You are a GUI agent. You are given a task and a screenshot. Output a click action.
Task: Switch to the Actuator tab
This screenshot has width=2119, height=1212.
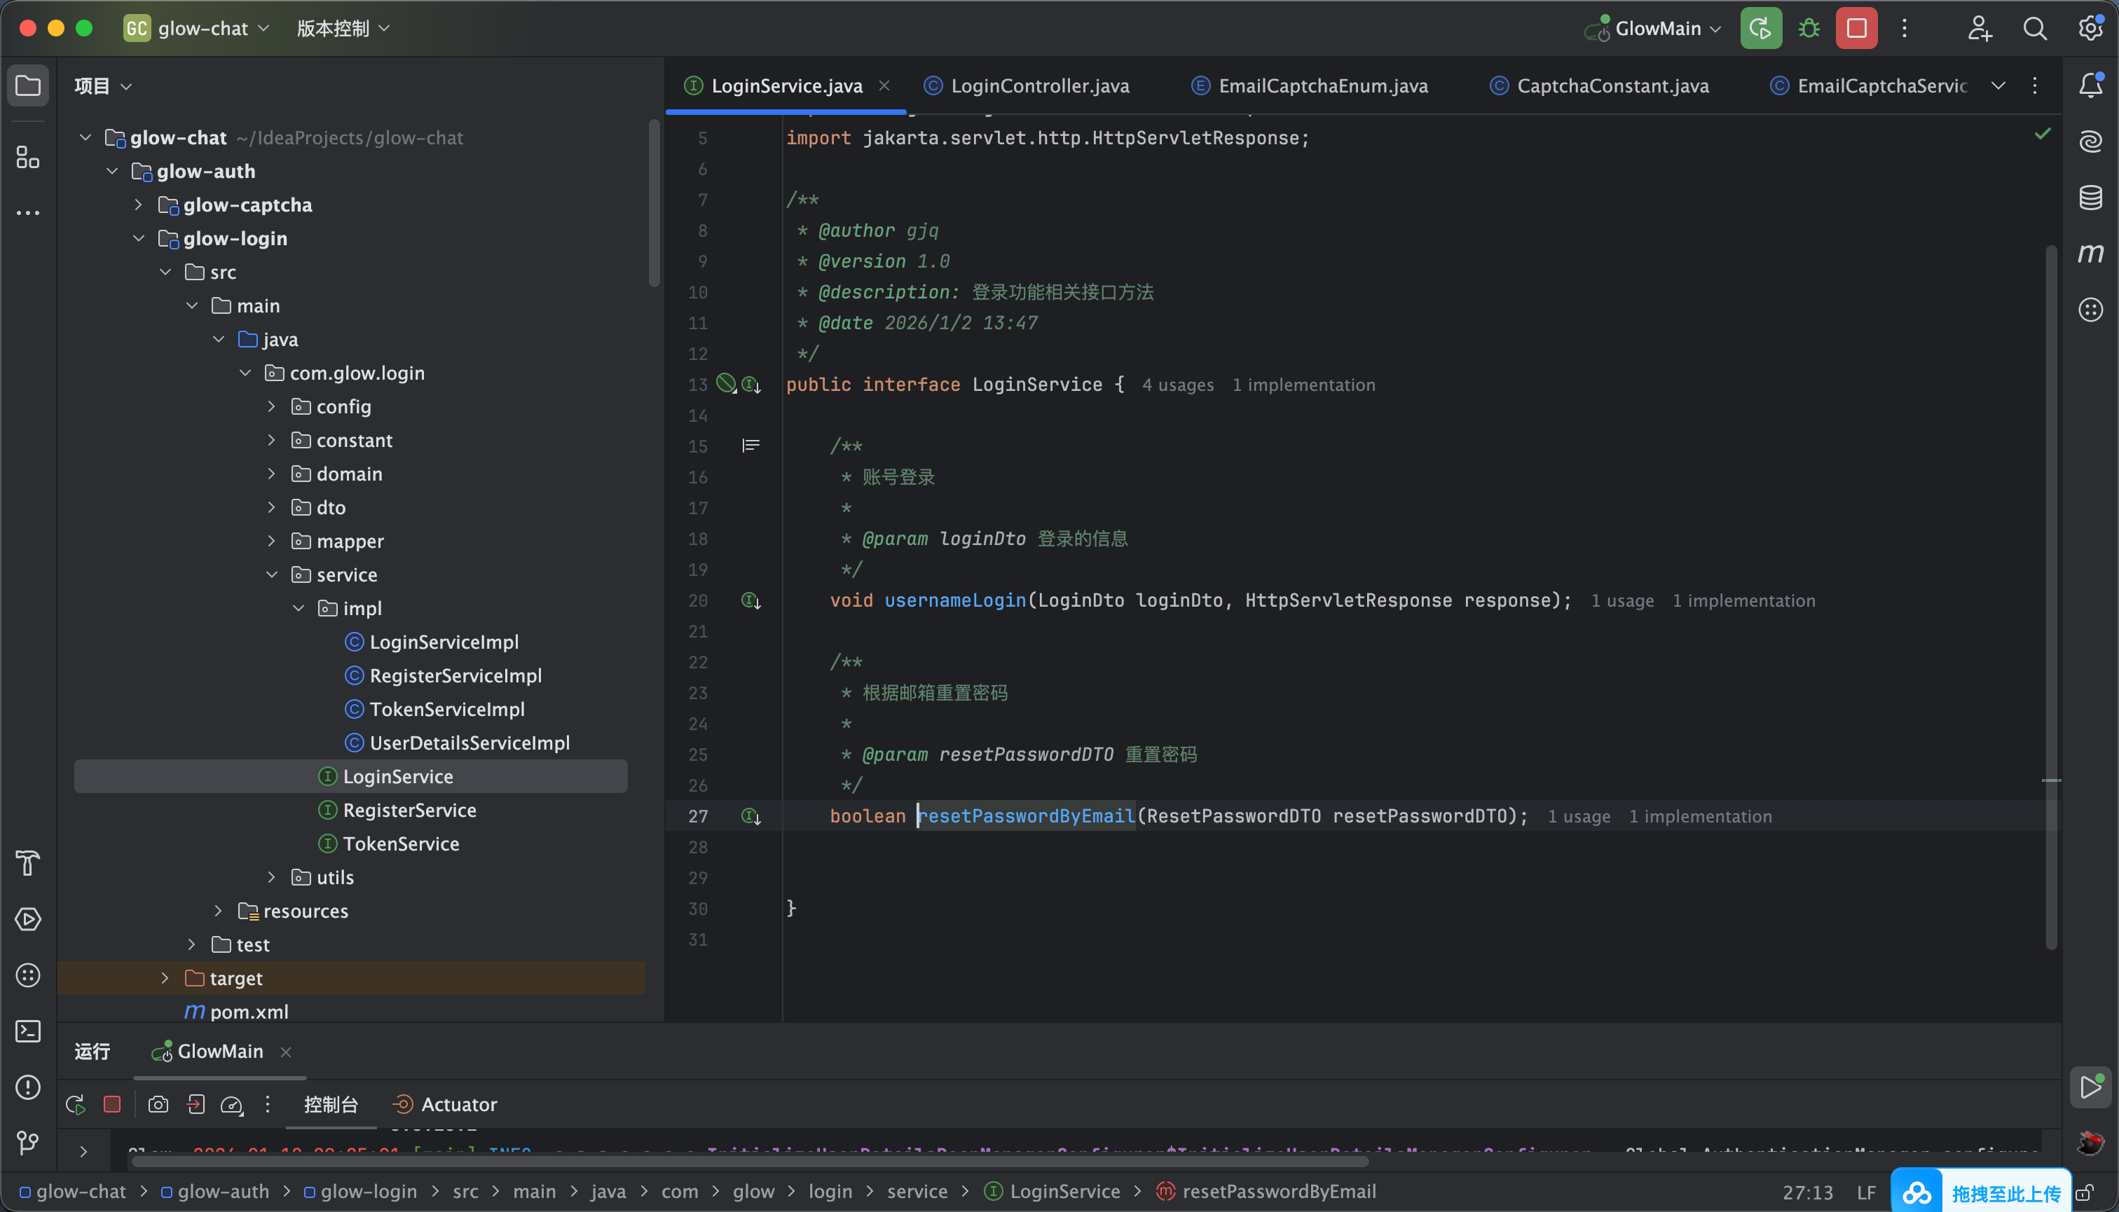pyautogui.click(x=458, y=1105)
